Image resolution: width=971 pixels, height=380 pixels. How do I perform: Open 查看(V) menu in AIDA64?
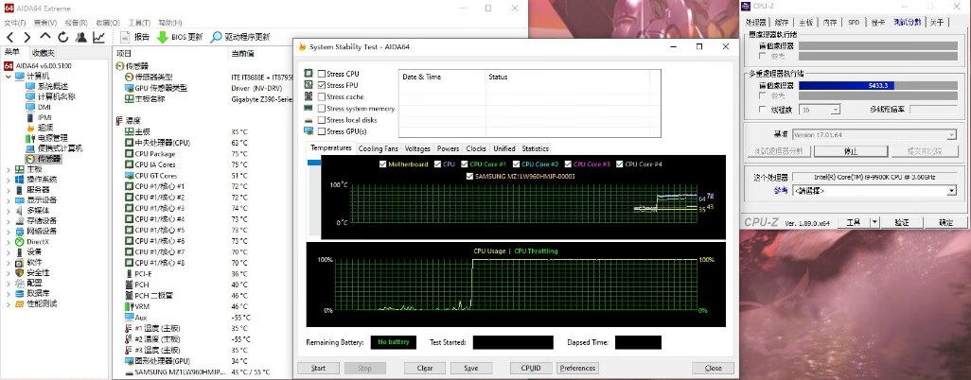[45, 23]
